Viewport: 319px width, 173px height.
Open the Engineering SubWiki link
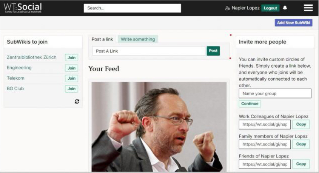[19, 68]
